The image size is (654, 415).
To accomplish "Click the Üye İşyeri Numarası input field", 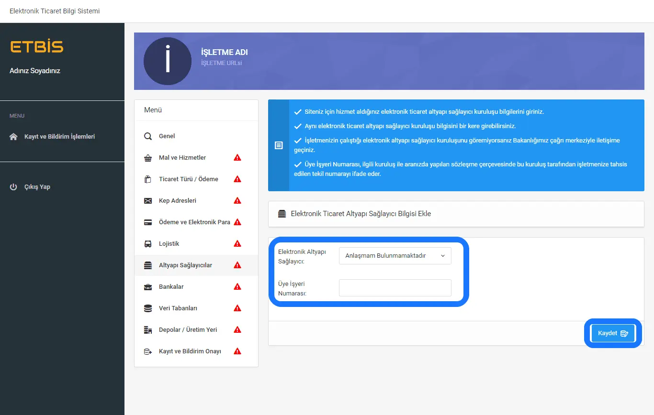I will tap(395, 288).
